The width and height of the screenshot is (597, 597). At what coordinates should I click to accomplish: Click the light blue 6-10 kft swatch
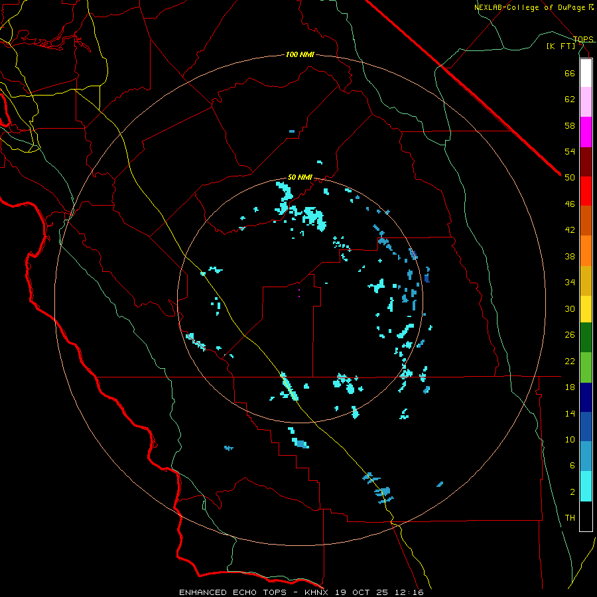586,456
